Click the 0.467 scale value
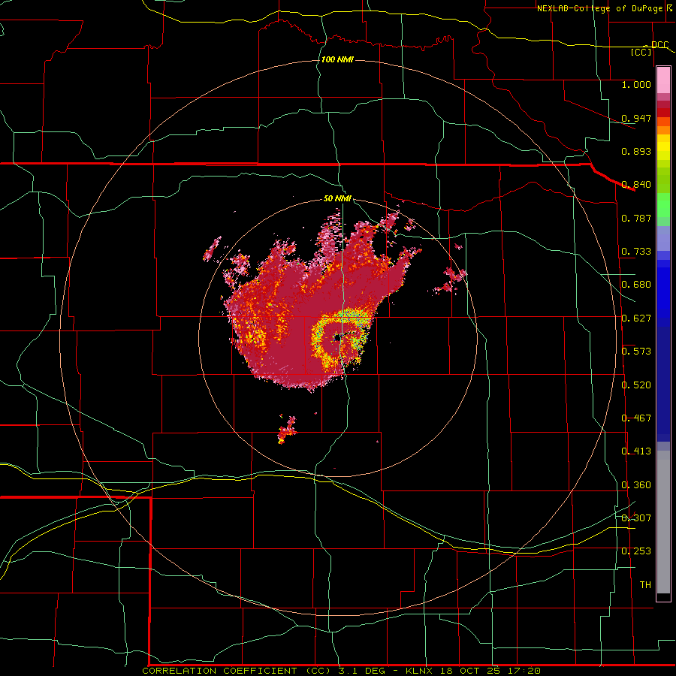 coord(636,418)
